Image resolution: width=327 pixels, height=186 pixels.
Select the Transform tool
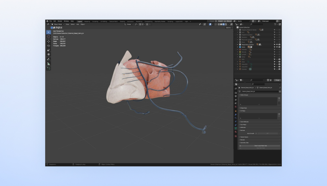(x=49, y=54)
